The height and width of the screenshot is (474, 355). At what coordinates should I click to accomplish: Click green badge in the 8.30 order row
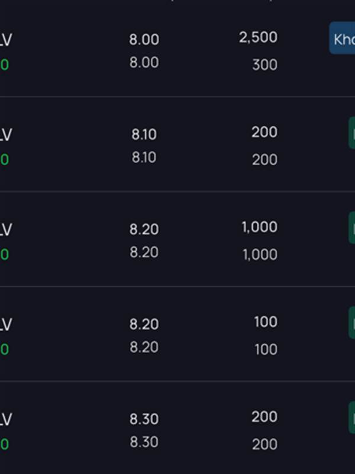(x=352, y=418)
